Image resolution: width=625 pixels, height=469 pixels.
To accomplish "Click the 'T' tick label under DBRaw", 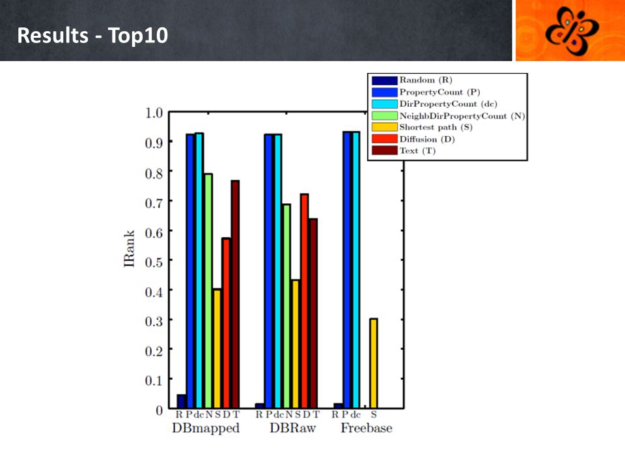I will pyautogui.click(x=316, y=415).
